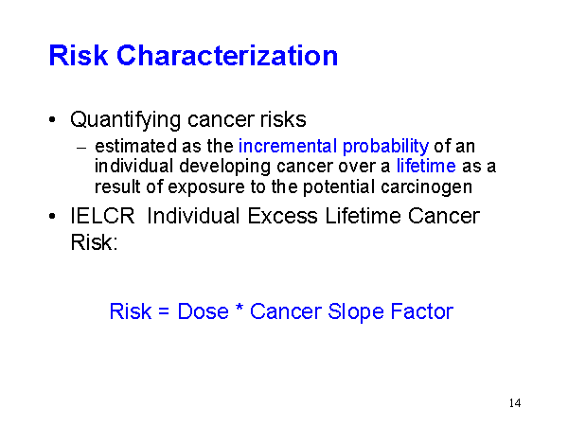
Task: Click "Risk:" ending the IELCR bullet
Action: point(94,241)
